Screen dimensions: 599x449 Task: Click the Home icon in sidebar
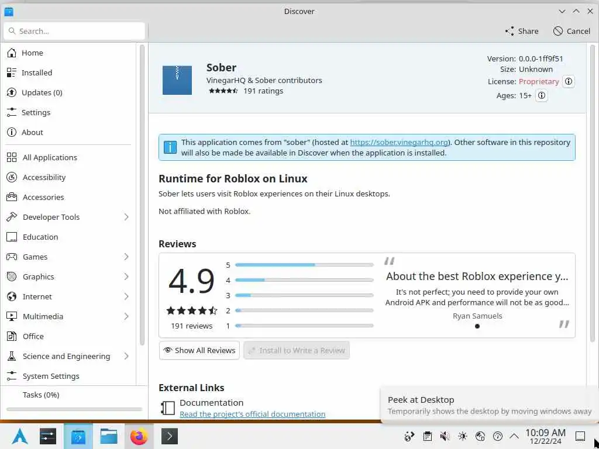click(x=12, y=53)
